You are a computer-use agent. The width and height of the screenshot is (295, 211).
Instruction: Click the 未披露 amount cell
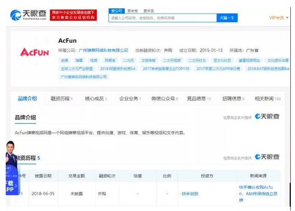pyautogui.click(x=76, y=194)
